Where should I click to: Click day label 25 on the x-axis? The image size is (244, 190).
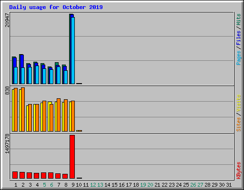tap(186, 185)
